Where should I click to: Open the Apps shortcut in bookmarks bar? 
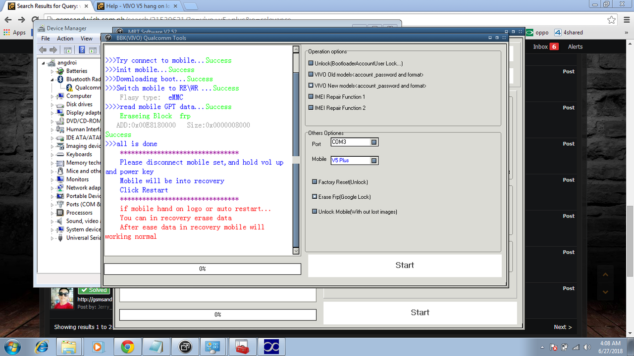pyautogui.click(x=14, y=33)
